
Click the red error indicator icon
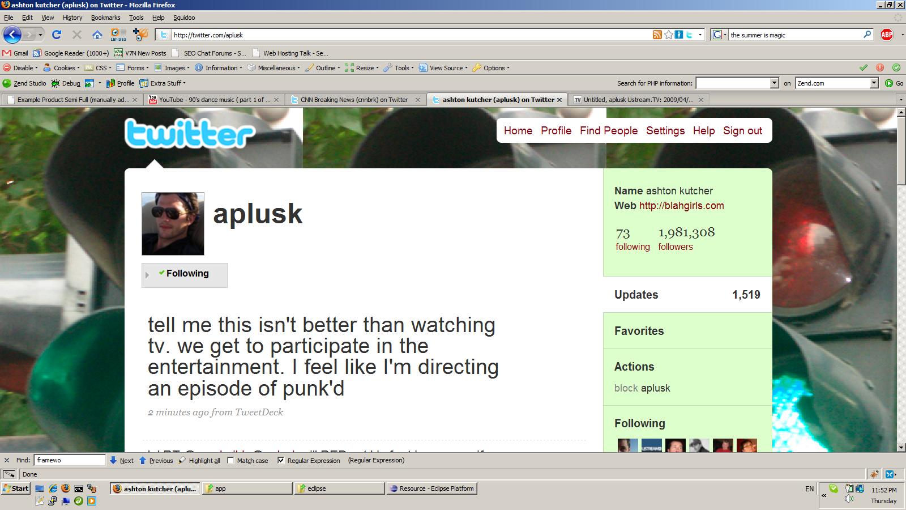coord(880,67)
